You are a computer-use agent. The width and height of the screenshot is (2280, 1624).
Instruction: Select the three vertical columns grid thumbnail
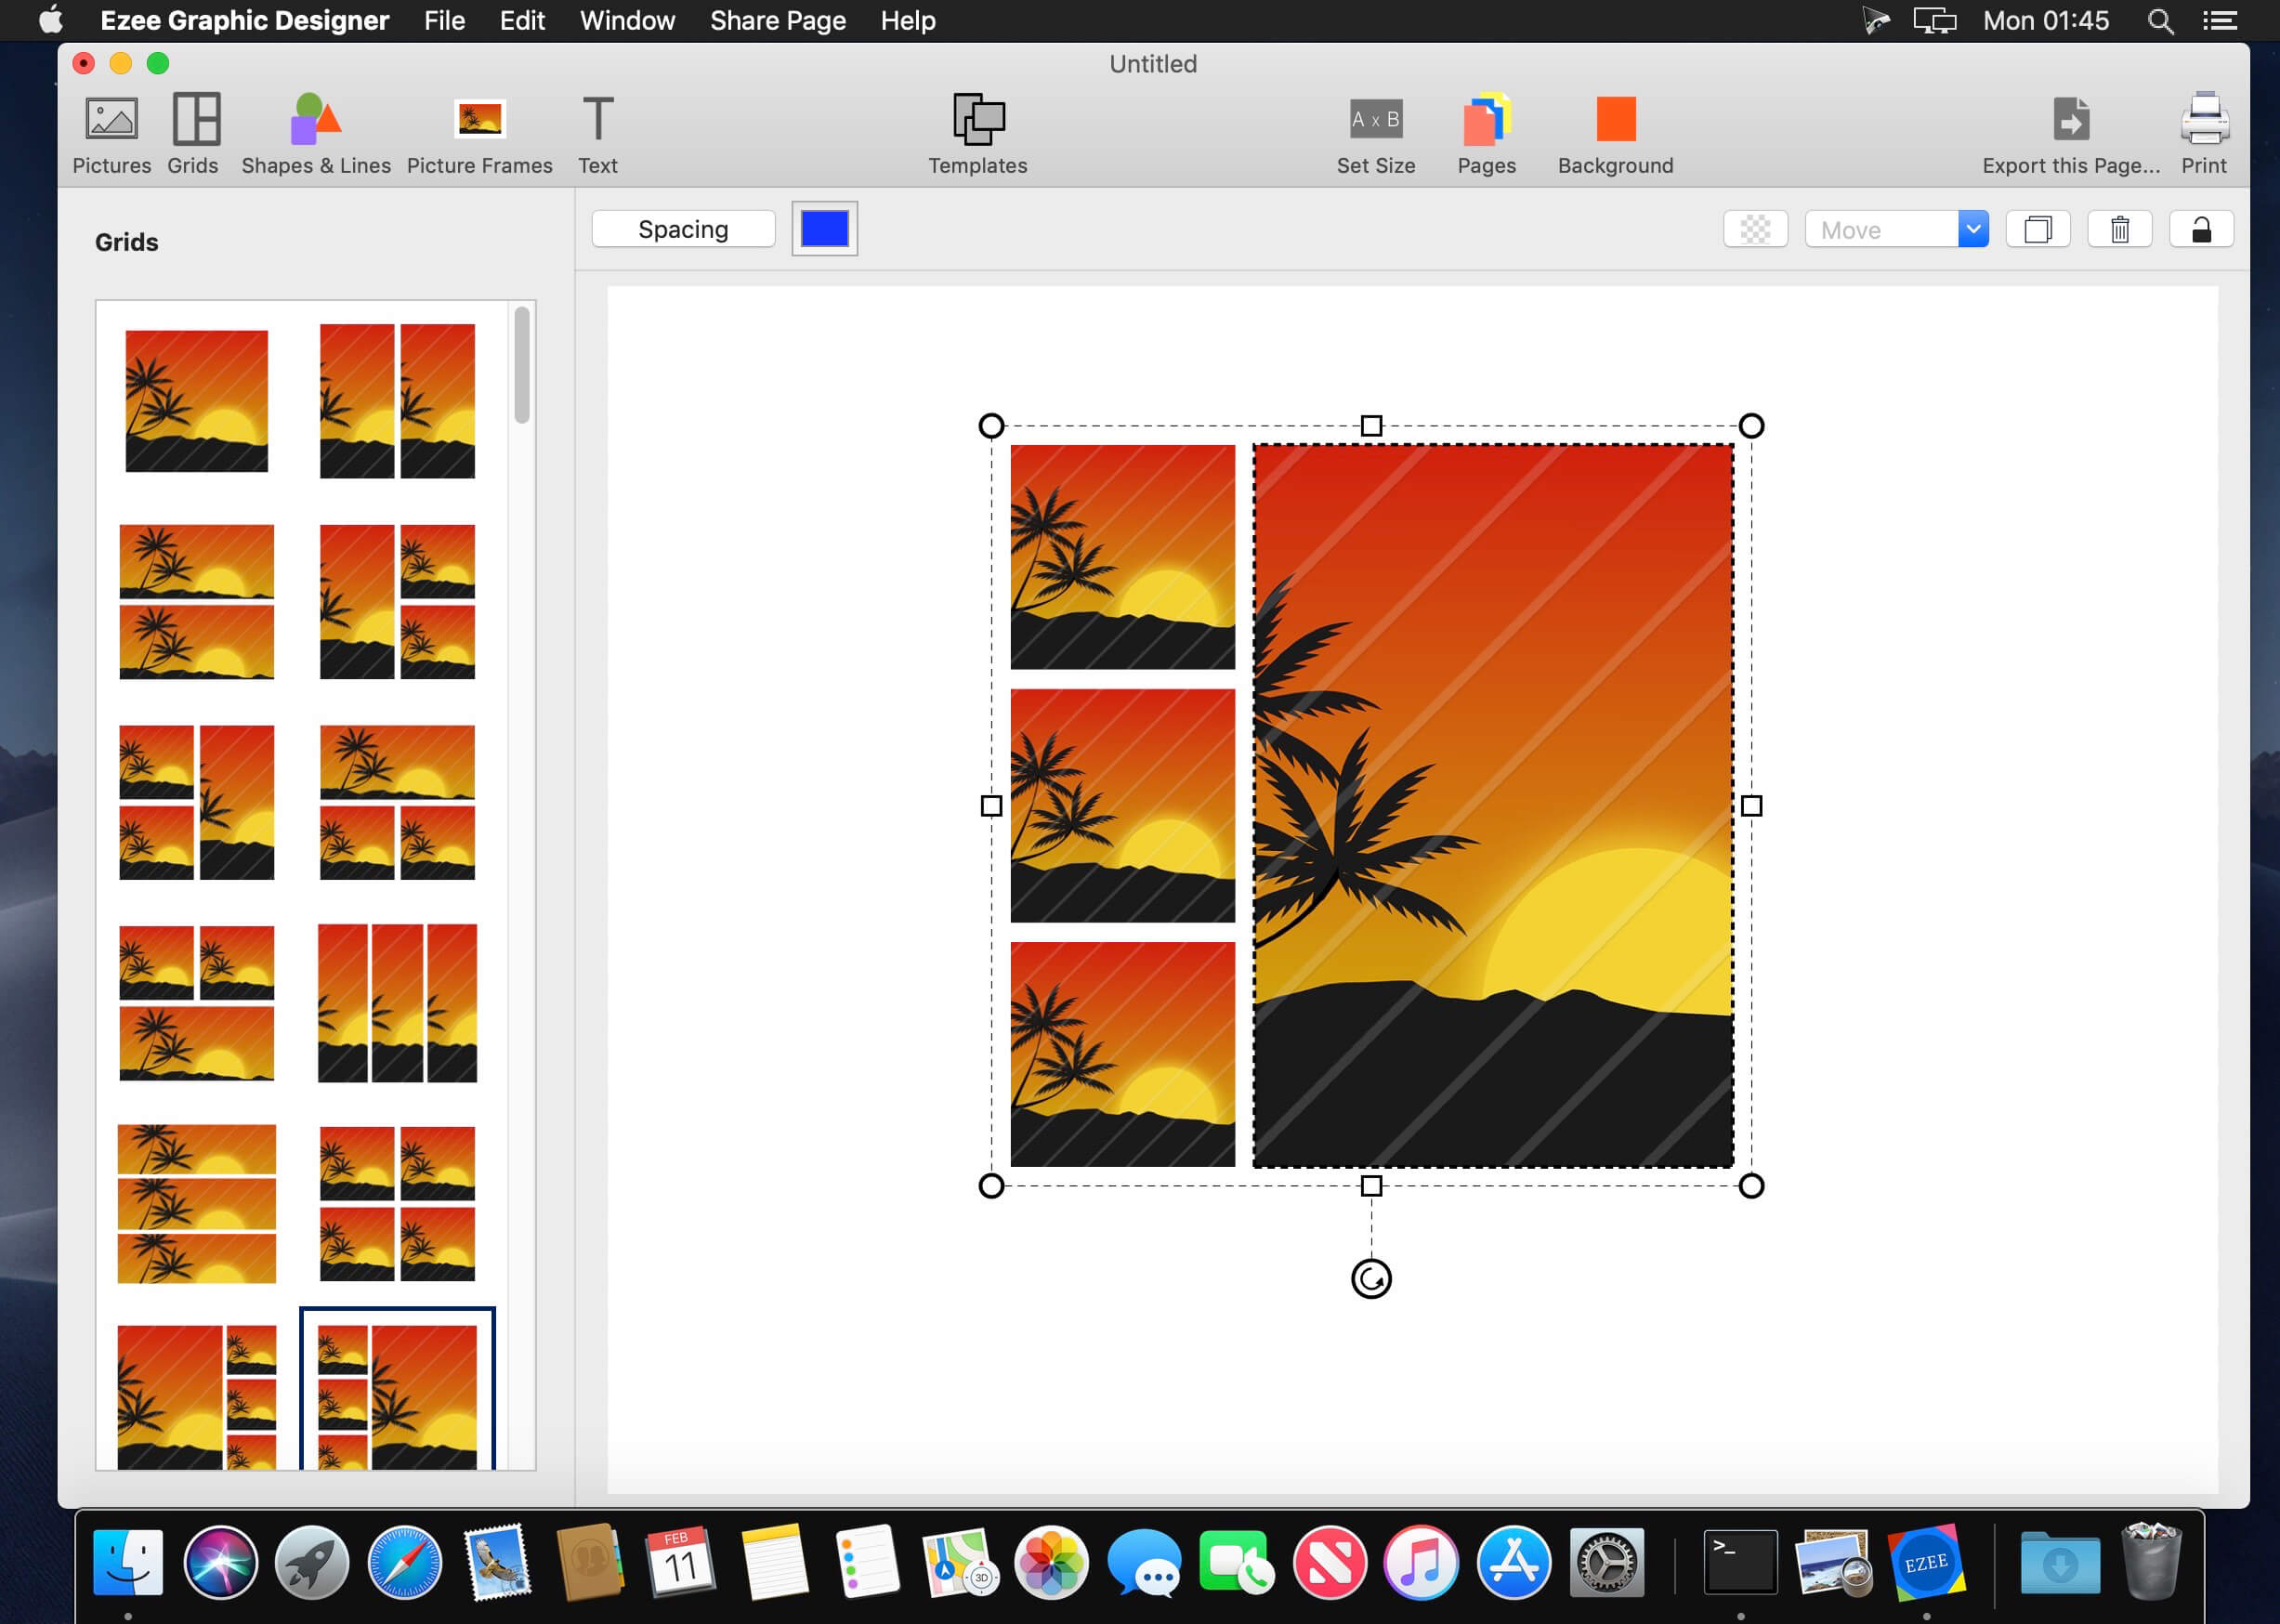(x=397, y=1003)
